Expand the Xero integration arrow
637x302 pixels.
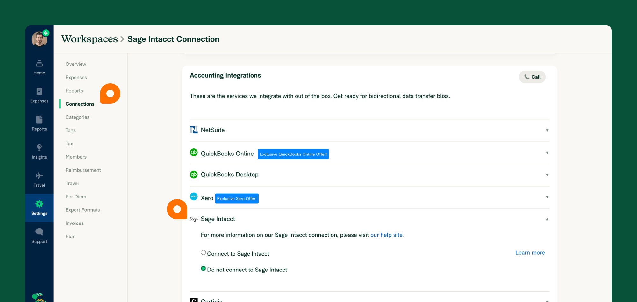(x=547, y=197)
